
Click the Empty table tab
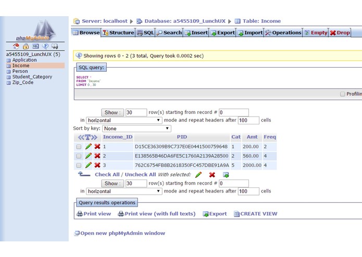pos(316,33)
